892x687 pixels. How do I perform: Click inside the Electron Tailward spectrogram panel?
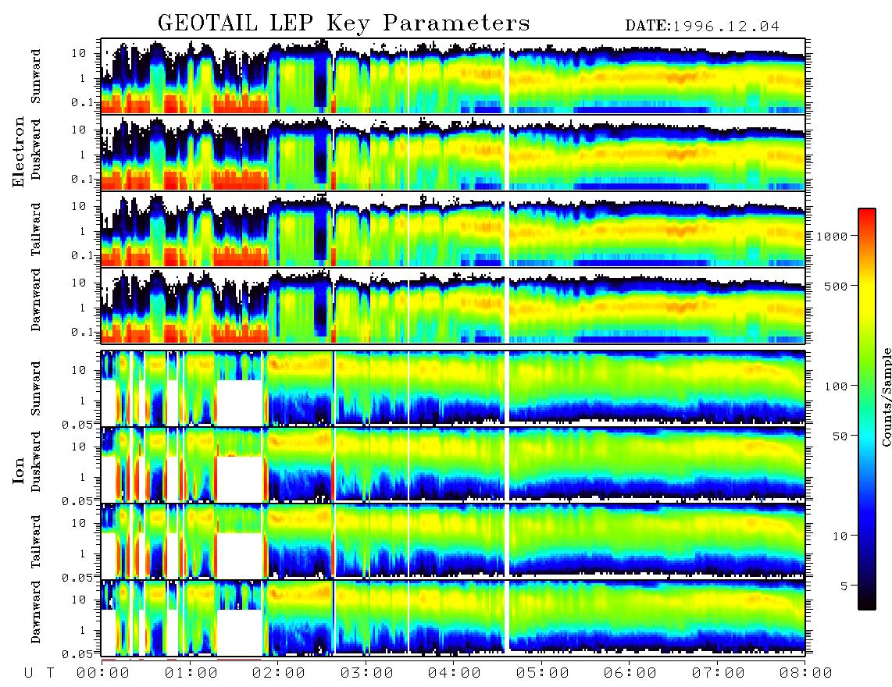[453, 230]
